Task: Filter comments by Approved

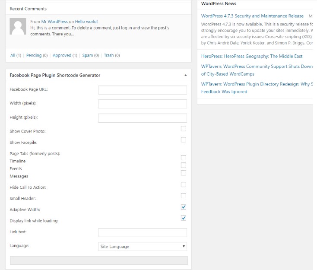Action: pos(62,55)
